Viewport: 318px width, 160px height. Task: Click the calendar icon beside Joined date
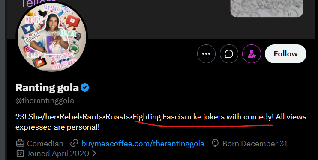coord(20,153)
